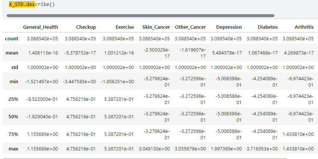Click Arthritis min value -6.974423e-01
The width and height of the screenshot is (318, 159).
300,82
